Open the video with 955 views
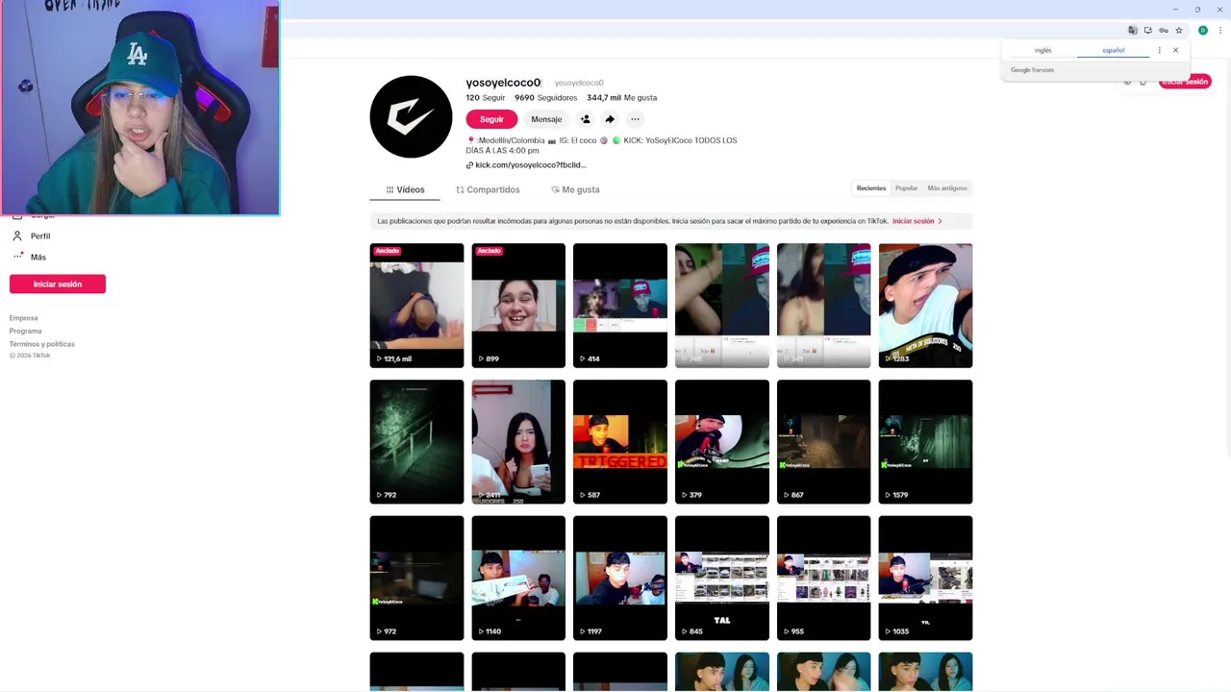 tap(824, 579)
